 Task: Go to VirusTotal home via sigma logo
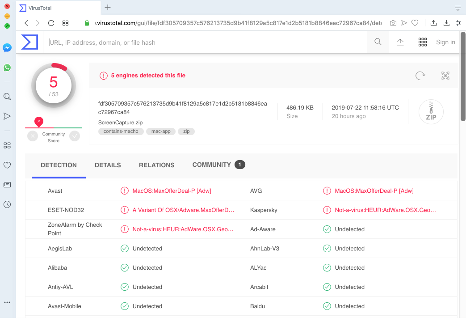pos(29,42)
